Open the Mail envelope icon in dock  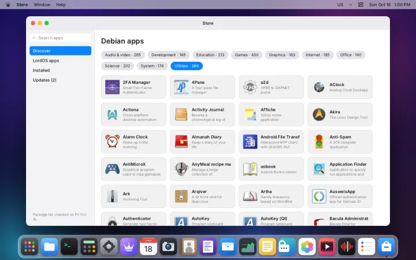pos(228,247)
